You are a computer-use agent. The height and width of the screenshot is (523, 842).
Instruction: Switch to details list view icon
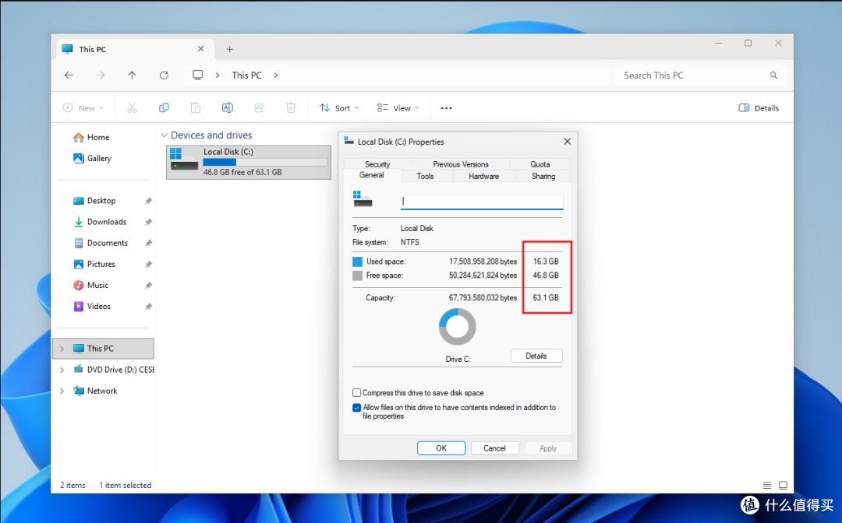pos(767,485)
